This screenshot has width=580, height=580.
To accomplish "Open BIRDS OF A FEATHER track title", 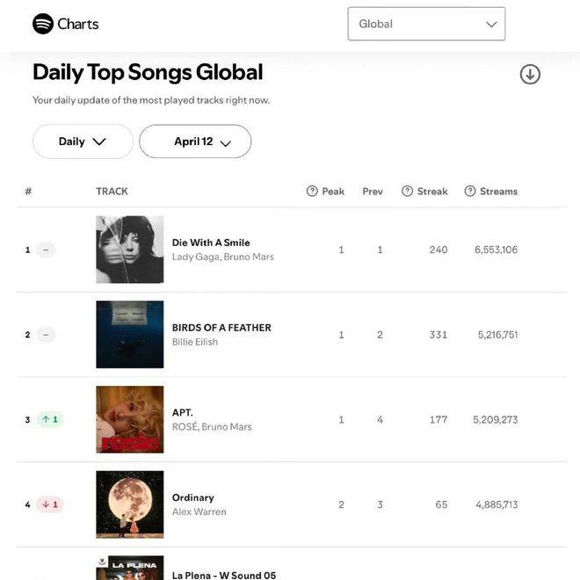I will (x=221, y=328).
